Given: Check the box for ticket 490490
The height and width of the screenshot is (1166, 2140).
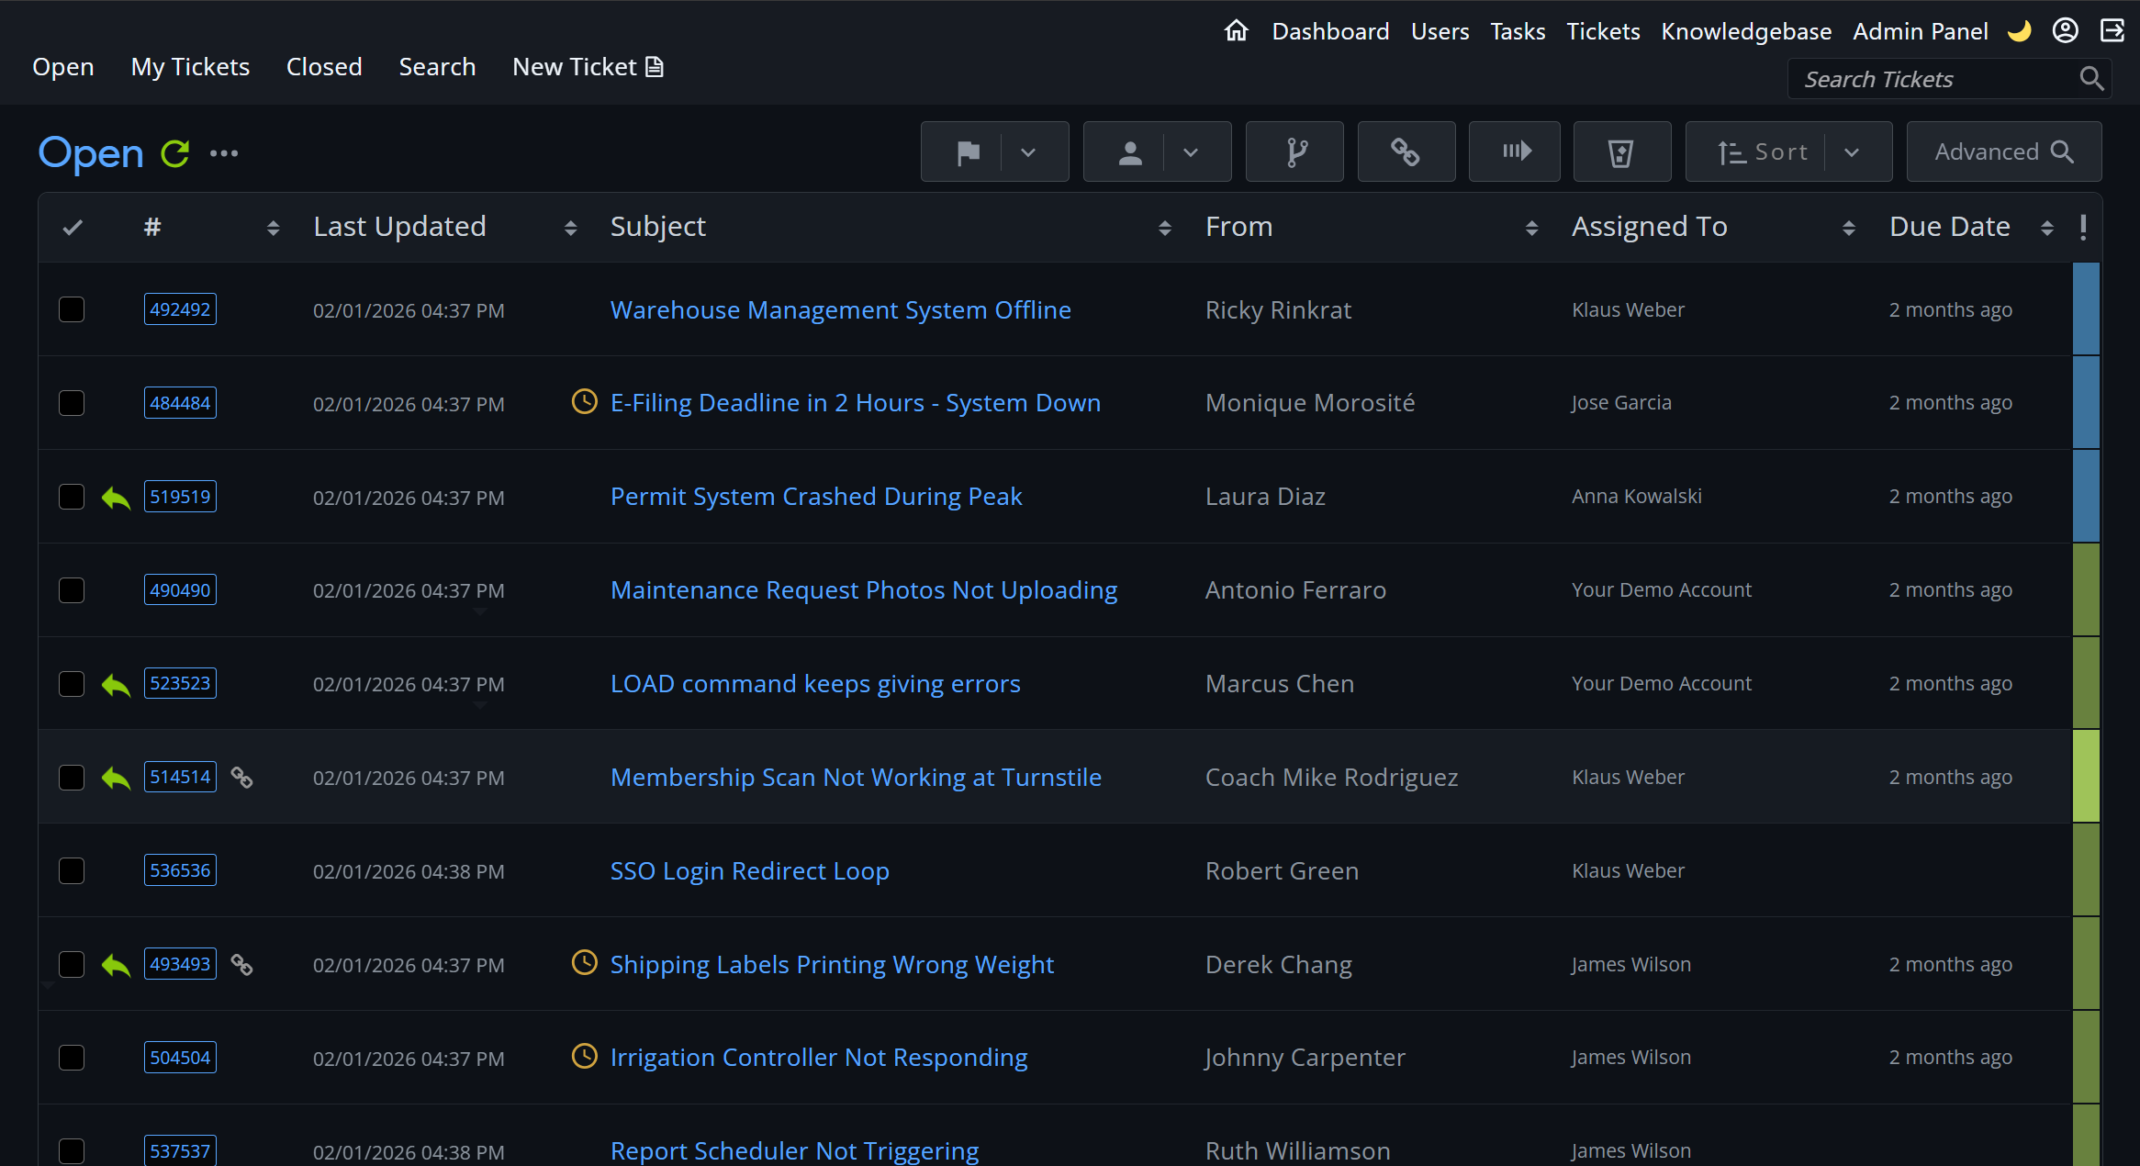Looking at the screenshot, I should (x=72, y=590).
